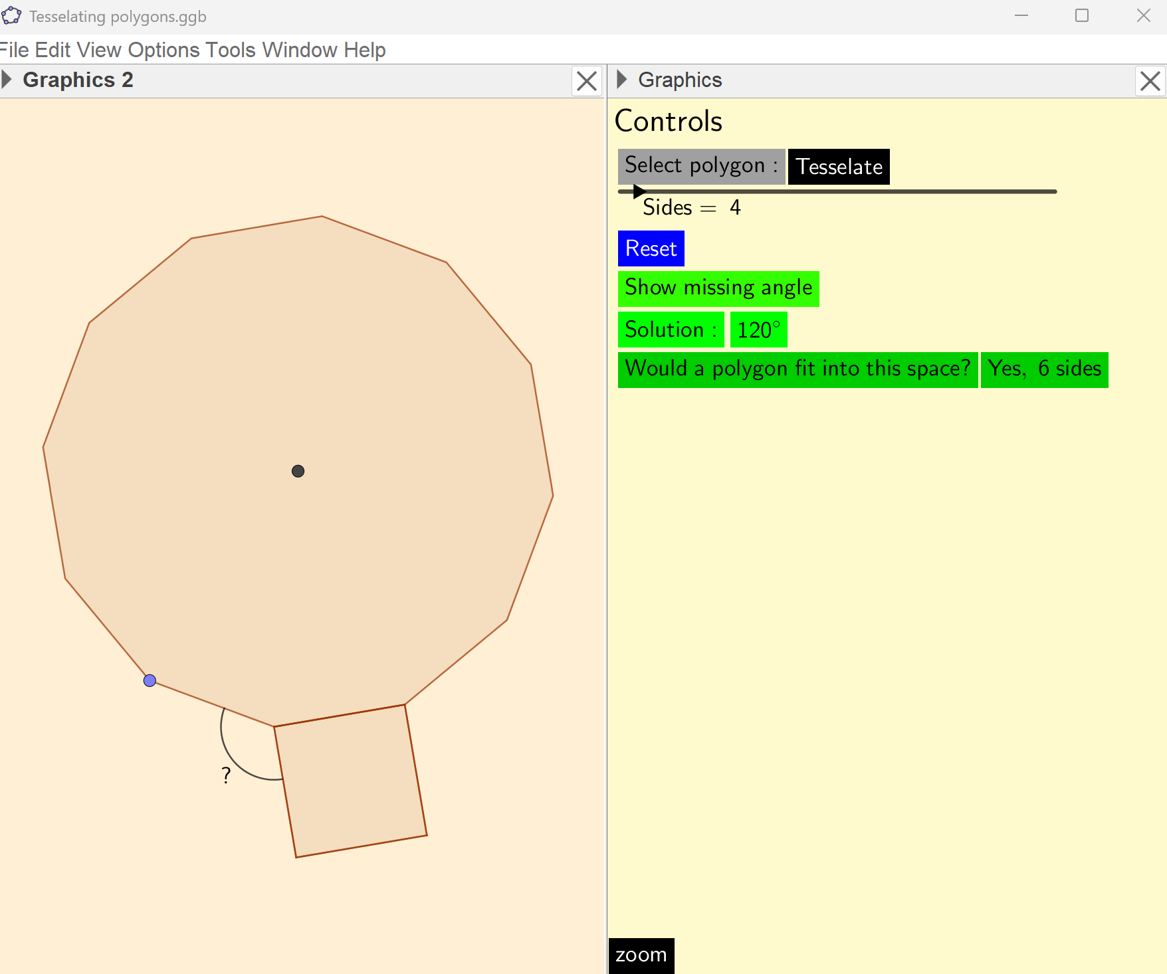Expand the Graphics 2 style bar arrow

tap(7, 80)
